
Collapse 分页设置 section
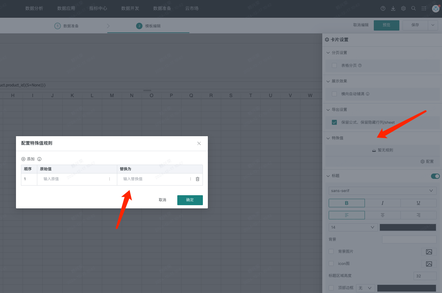click(x=328, y=53)
